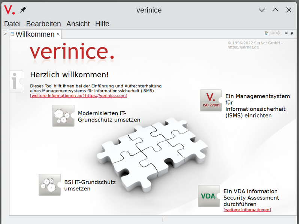Open 'BSI IT-Grundschutz umsetzen' entry text
The image size is (299, 224).
[x=90, y=185]
